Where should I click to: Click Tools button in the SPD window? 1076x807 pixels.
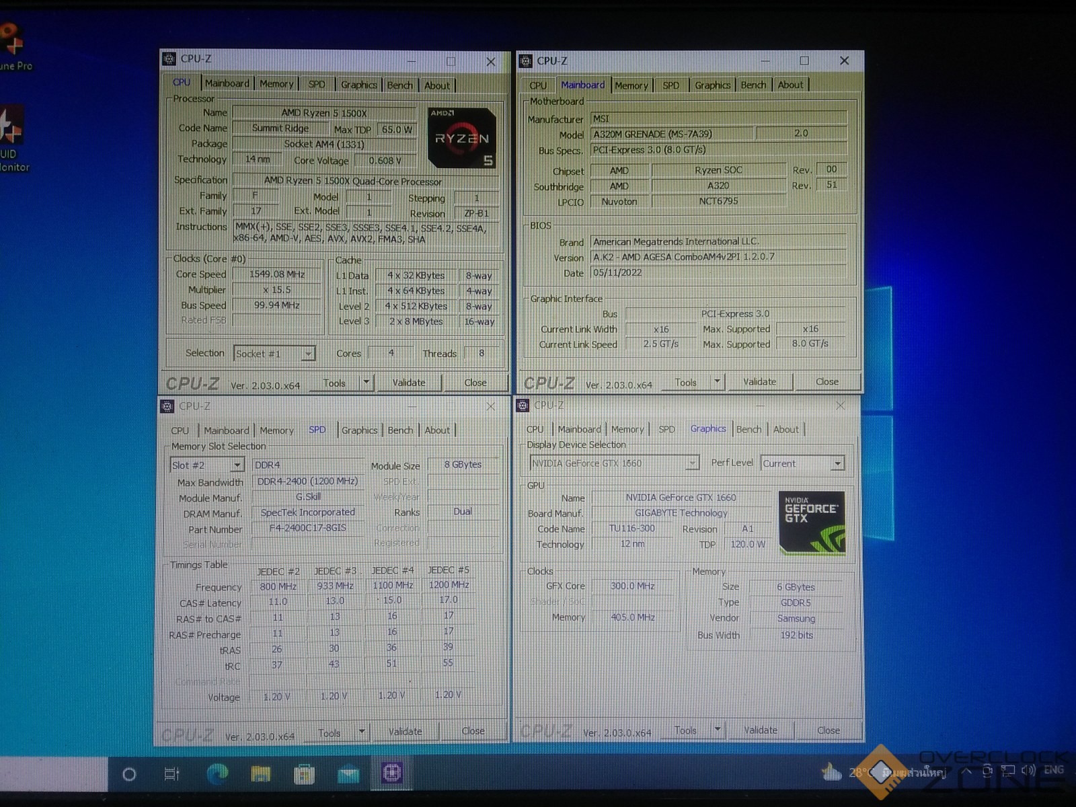click(x=329, y=733)
